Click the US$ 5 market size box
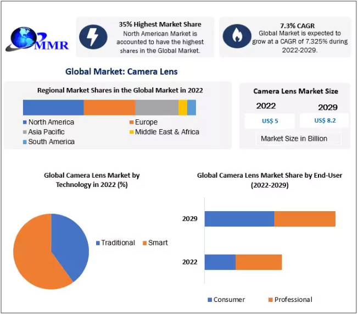 click(269, 120)
